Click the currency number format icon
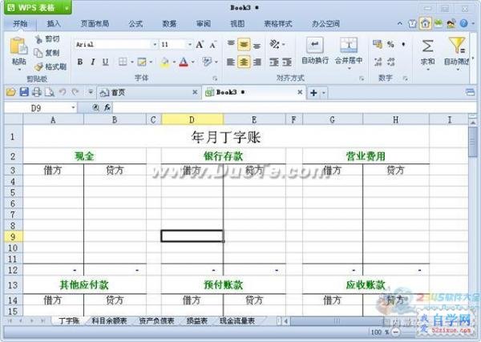 coord(378,45)
